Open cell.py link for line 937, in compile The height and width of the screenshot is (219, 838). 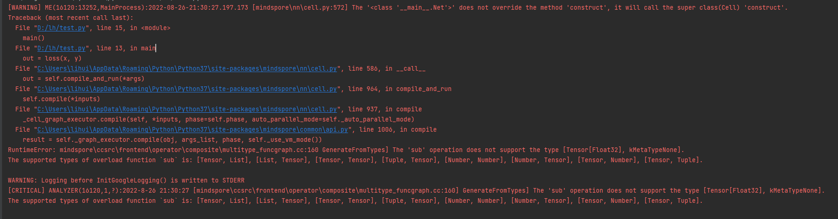point(187,109)
